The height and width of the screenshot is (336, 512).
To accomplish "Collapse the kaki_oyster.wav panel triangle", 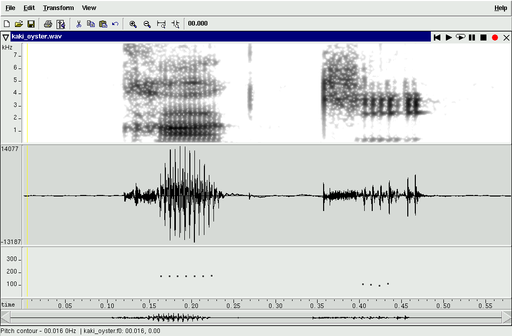I will [6, 37].
